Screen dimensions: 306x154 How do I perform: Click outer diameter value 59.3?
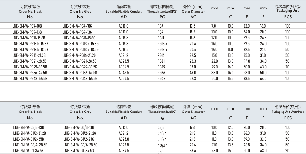click(192, 79)
